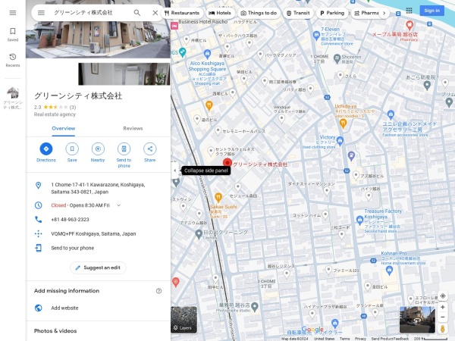
Task: Switch to the Reviews tab
Action: [x=133, y=129]
